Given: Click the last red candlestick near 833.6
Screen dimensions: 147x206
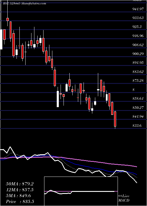Looking at the screenshot, I should pyautogui.click(x=115, y=119).
